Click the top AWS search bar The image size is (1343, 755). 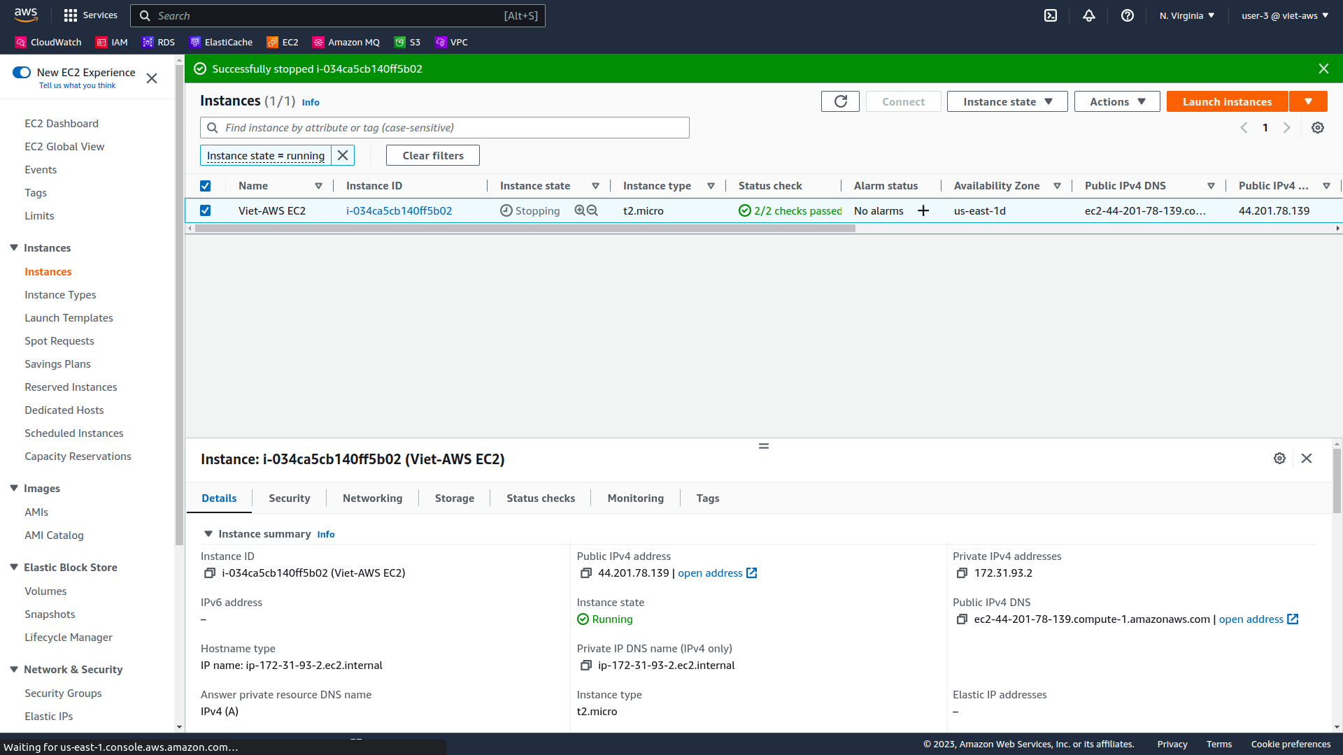pos(338,15)
